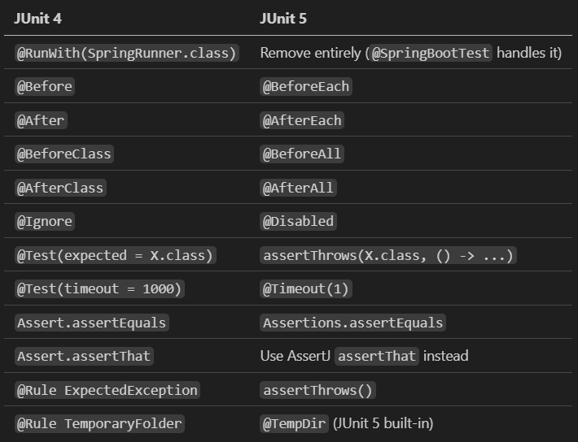578x442 pixels.
Task: Select the @RunWith(SpringRunner.class) code snippet
Action: [127, 53]
